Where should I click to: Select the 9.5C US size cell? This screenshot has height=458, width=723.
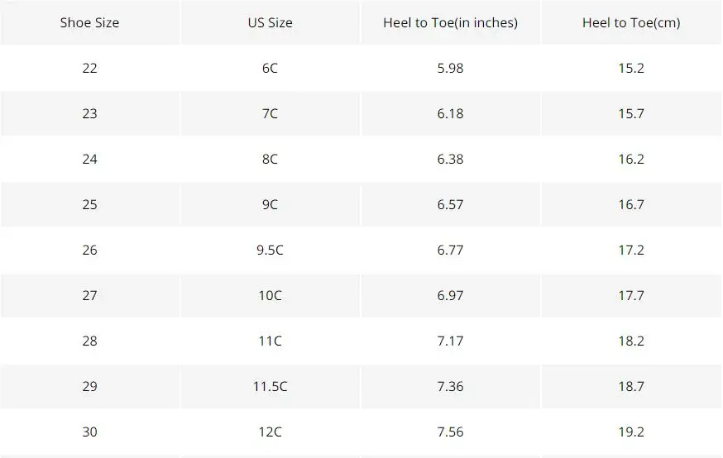(271, 250)
